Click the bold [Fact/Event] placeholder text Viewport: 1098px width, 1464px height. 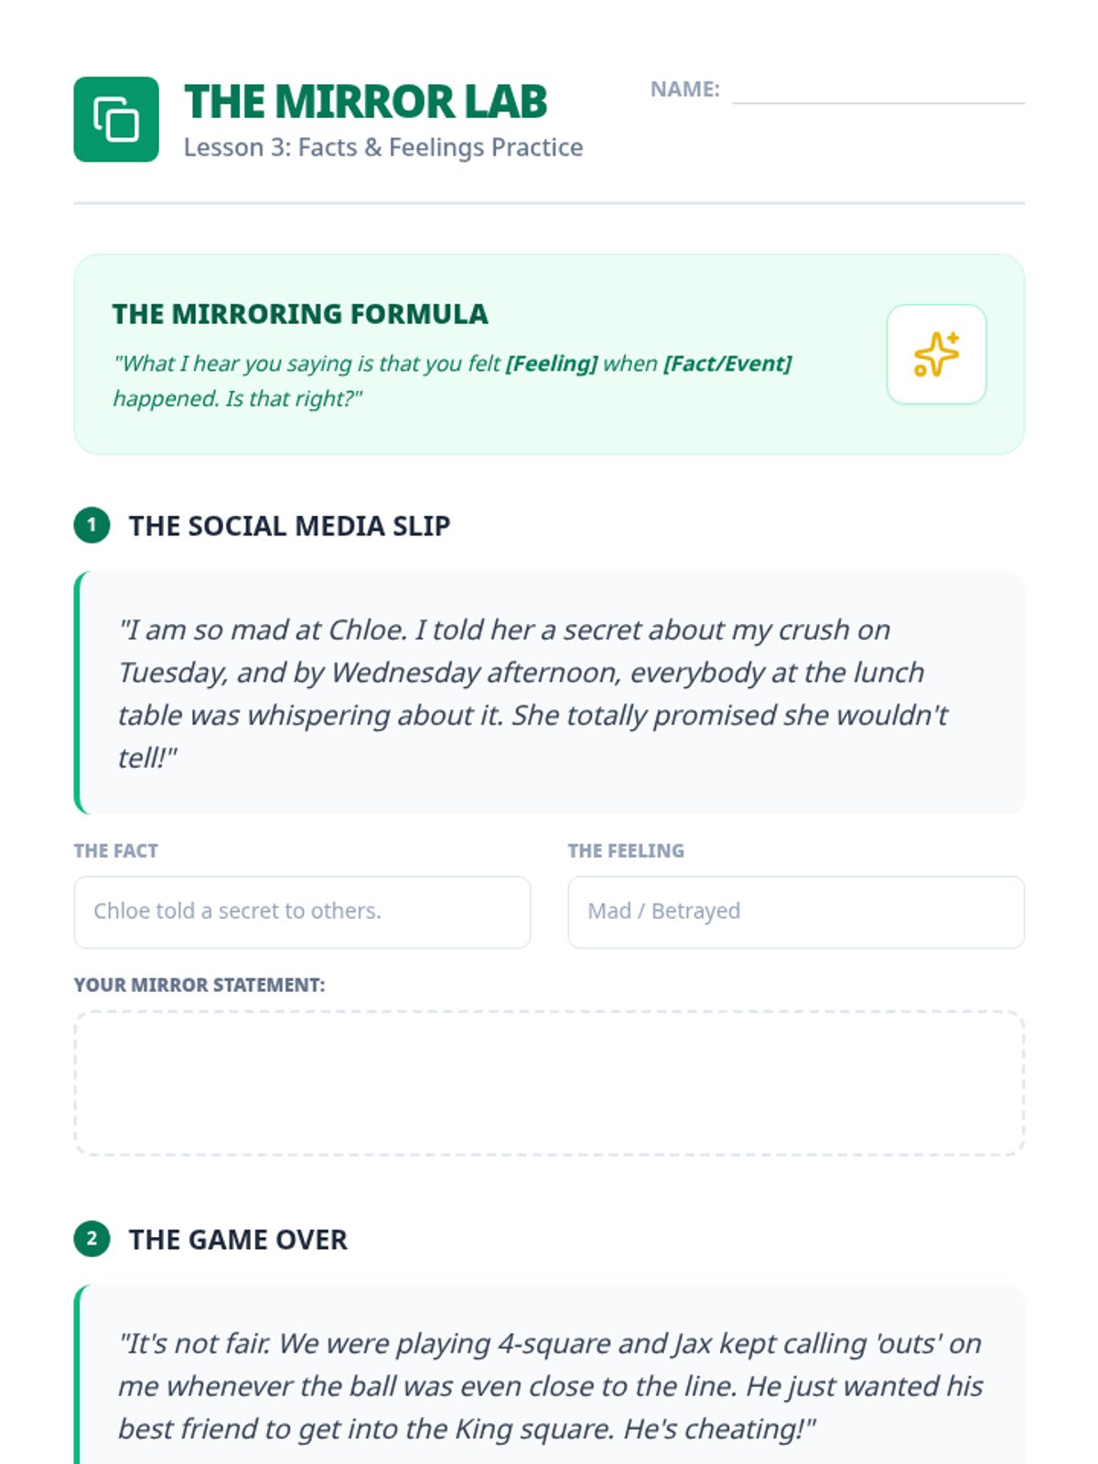click(728, 363)
